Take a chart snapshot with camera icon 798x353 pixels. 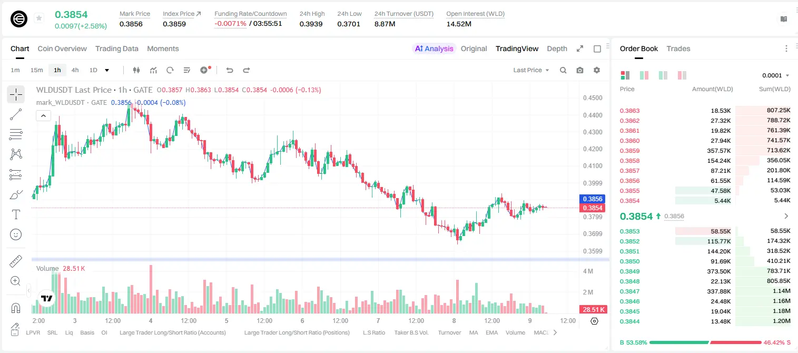click(x=580, y=70)
